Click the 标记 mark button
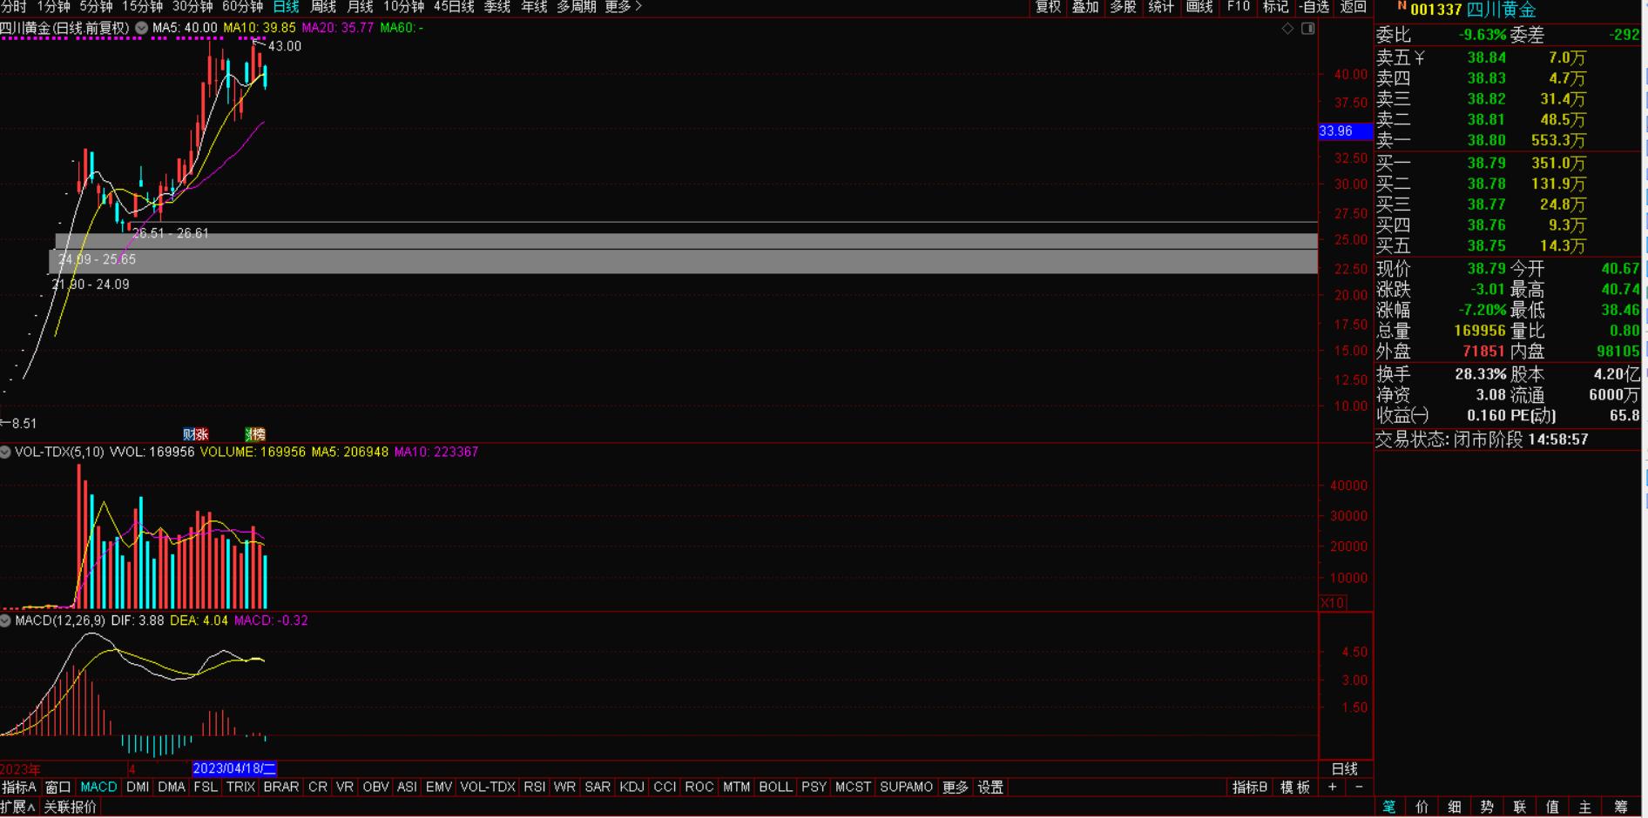The height and width of the screenshot is (818, 1648). click(1276, 7)
